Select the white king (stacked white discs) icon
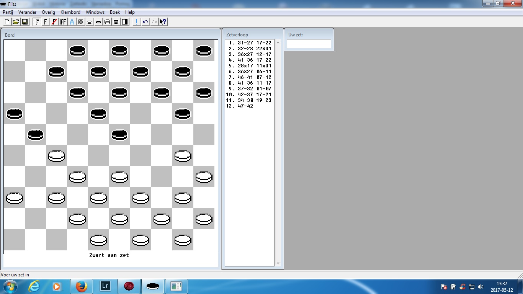Viewport: 523px width, 294px height. tap(107, 22)
